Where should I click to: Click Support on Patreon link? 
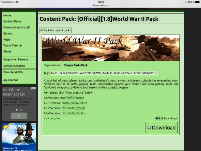click(16, 59)
